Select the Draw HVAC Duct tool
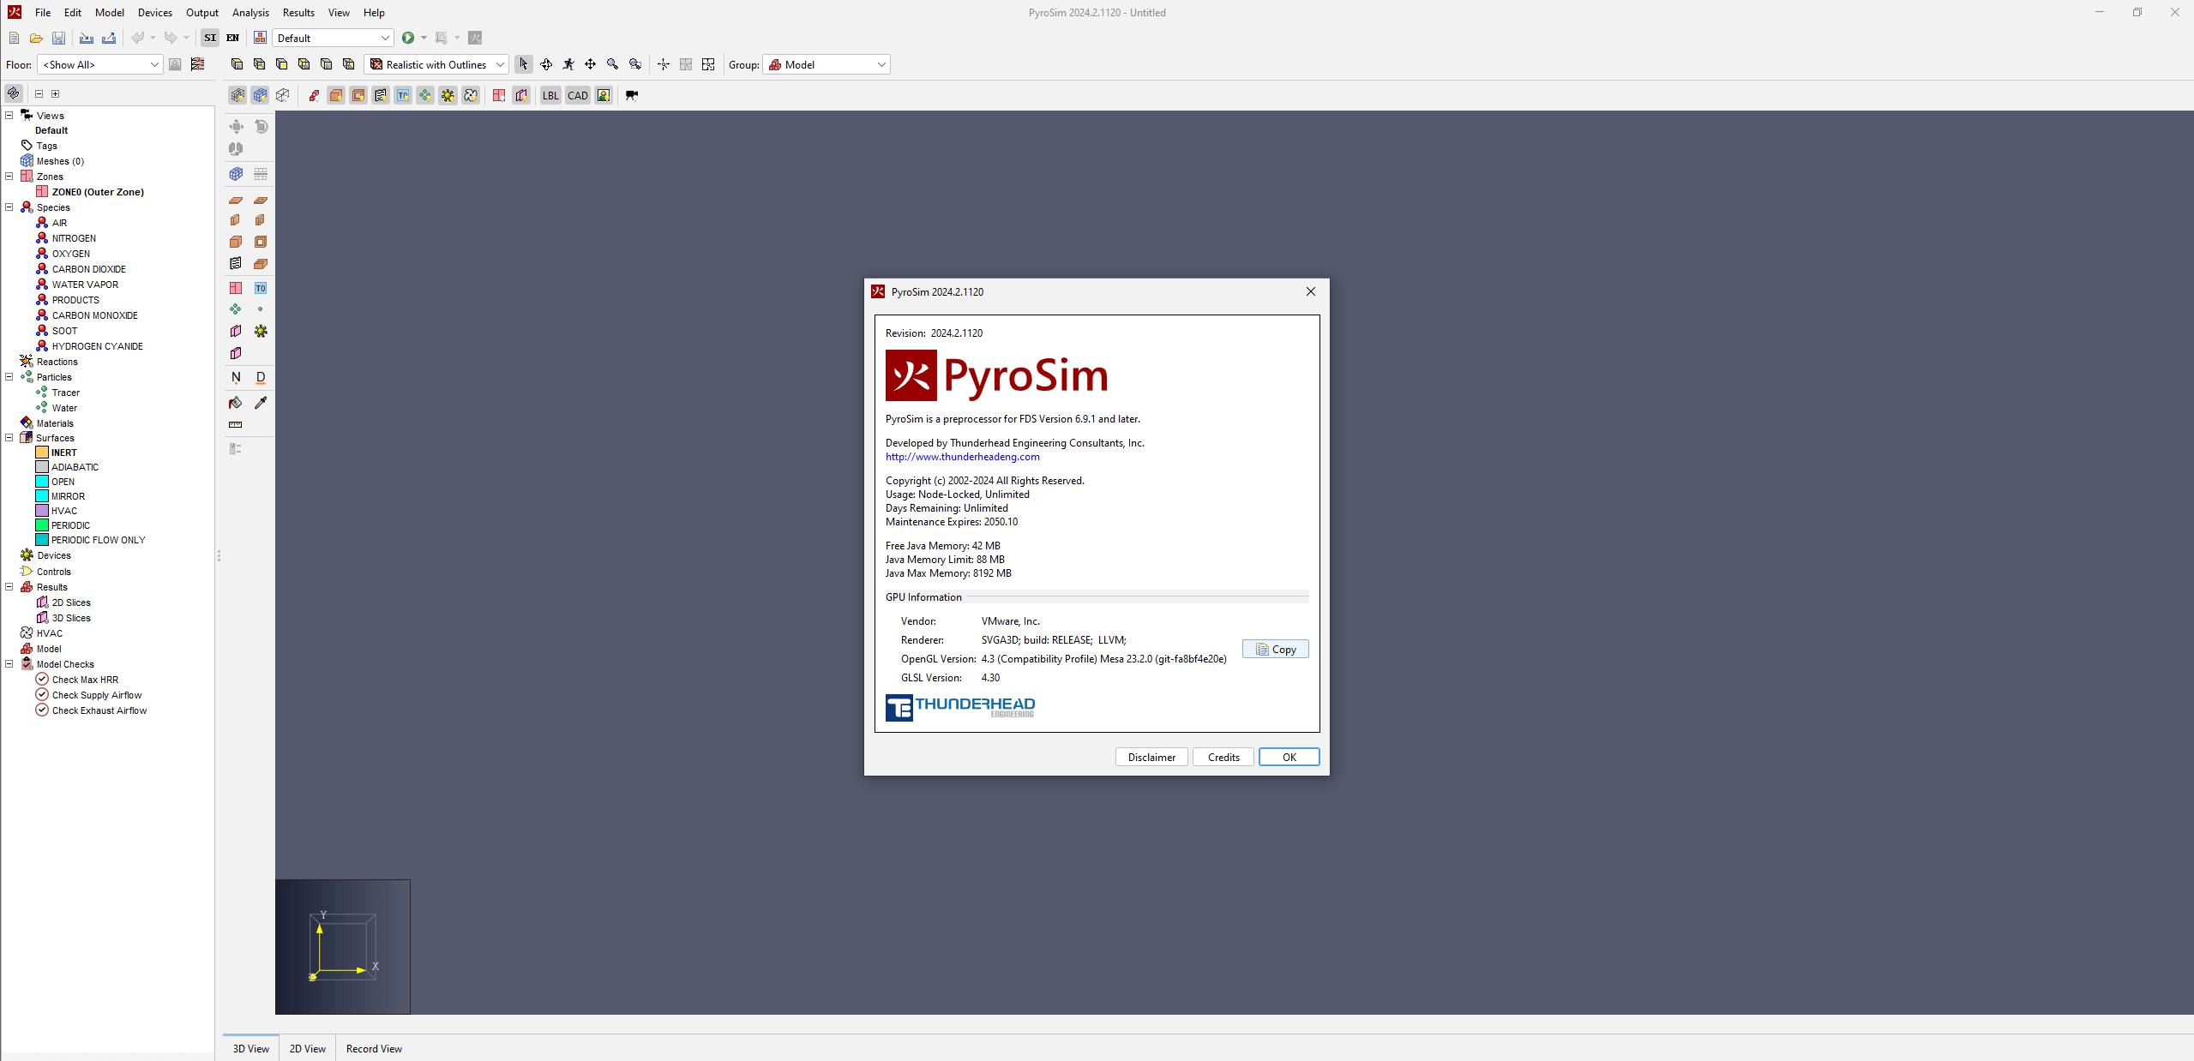Viewport: 2194px width, 1061px height. click(x=261, y=377)
